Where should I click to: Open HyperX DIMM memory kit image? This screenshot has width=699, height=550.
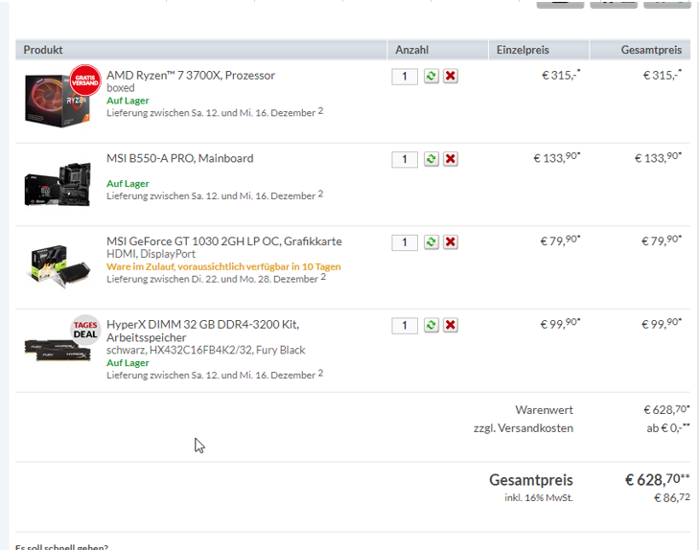pos(58,350)
